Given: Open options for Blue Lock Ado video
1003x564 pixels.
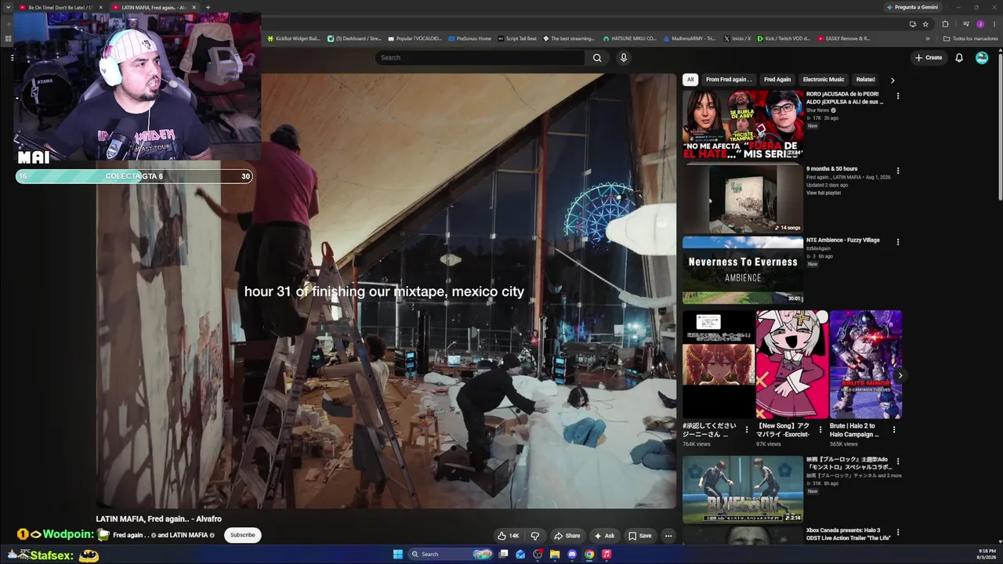Looking at the screenshot, I should point(898,462).
